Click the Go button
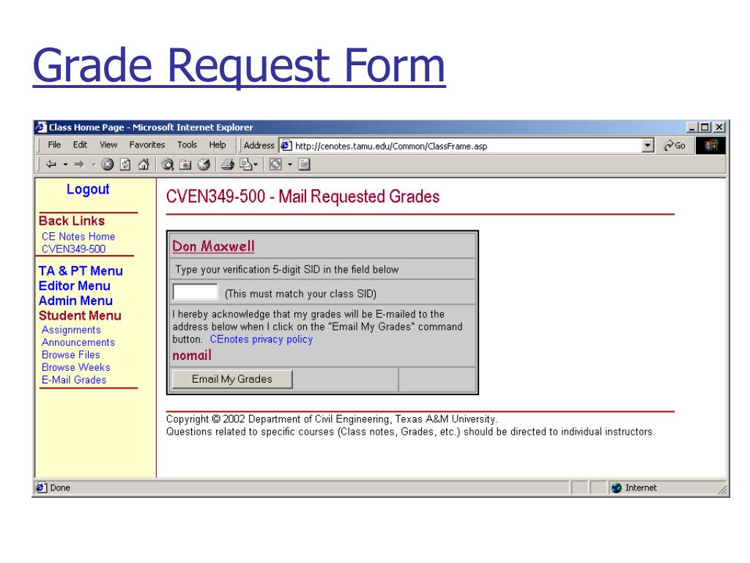The height and width of the screenshot is (563, 750). [675, 146]
